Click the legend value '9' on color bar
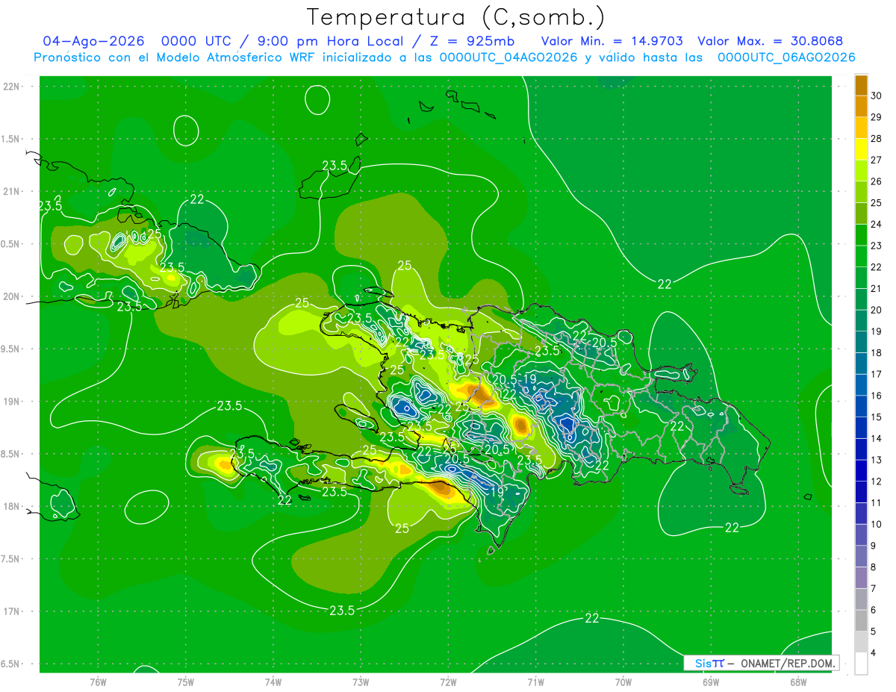This screenshot has height=692, width=896. pos(874,546)
